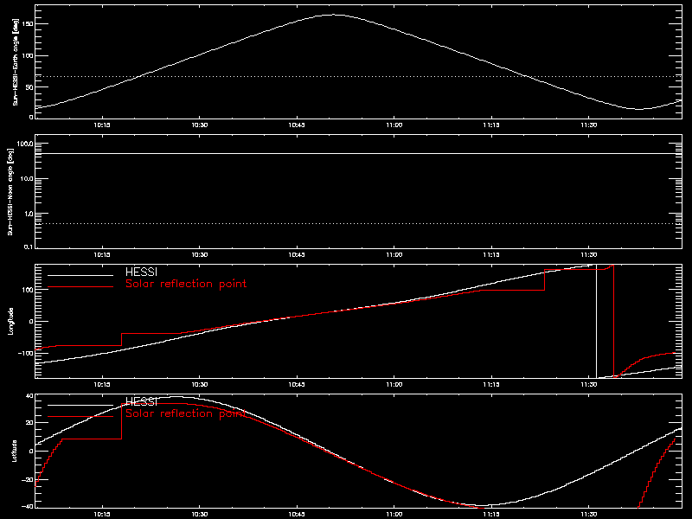Screen dimensions: 692x519
Task: Click the 100 tick on Earth angle axis
Action: point(28,55)
